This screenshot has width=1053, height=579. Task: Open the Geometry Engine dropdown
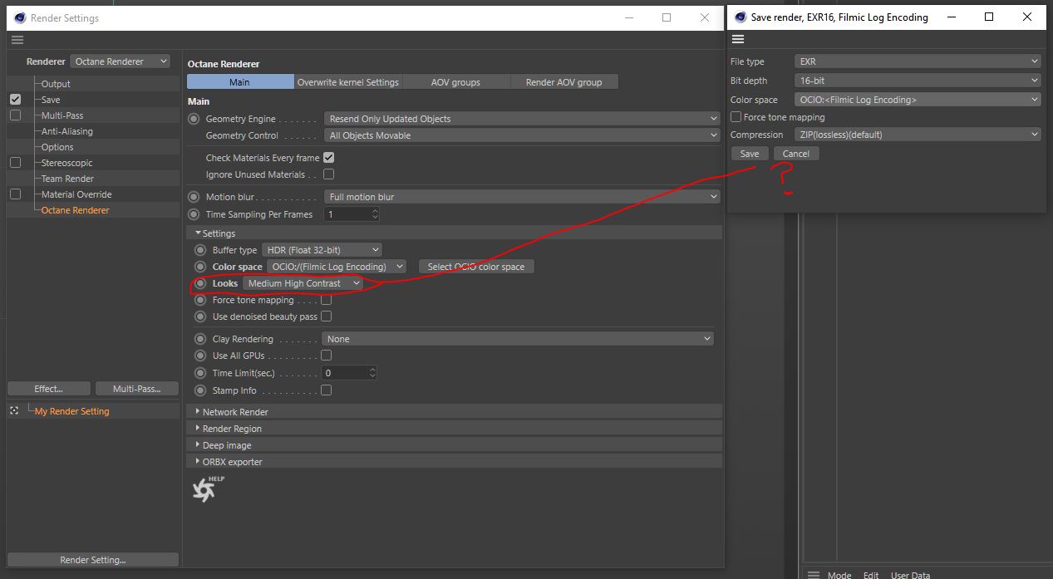pyautogui.click(x=521, y=119)
